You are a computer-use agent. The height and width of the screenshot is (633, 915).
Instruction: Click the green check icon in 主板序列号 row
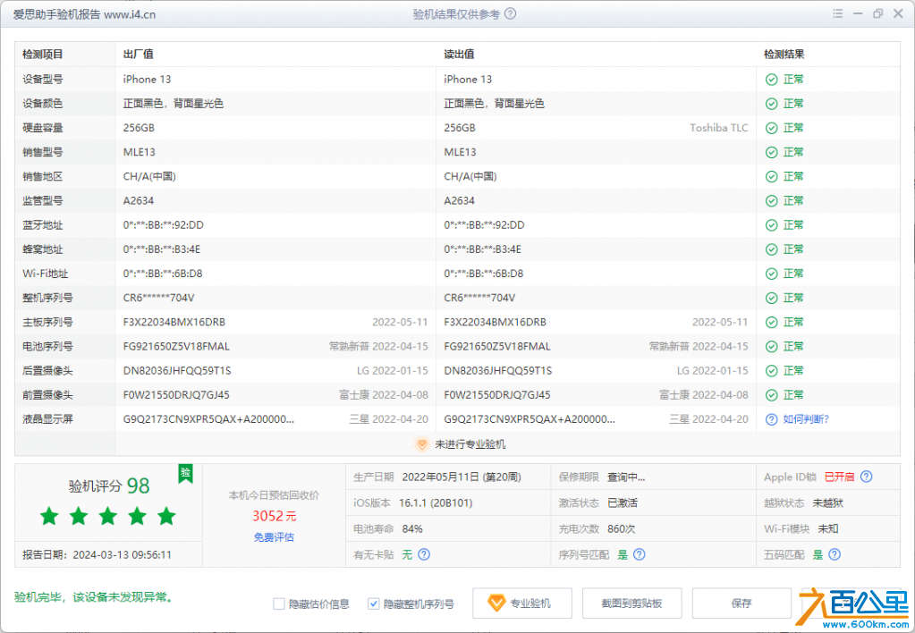coord(772,323)
